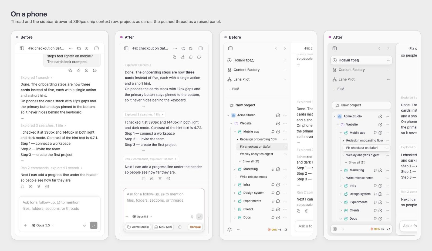Focus the follow-up input in Before thread panel

[x=60, y=206]
